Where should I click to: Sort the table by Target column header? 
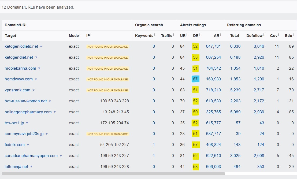(11, 36)
